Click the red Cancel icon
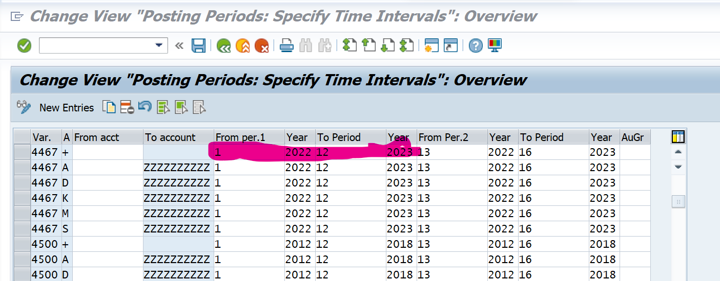This screenshot has width=720, height=281. point(262,46)
